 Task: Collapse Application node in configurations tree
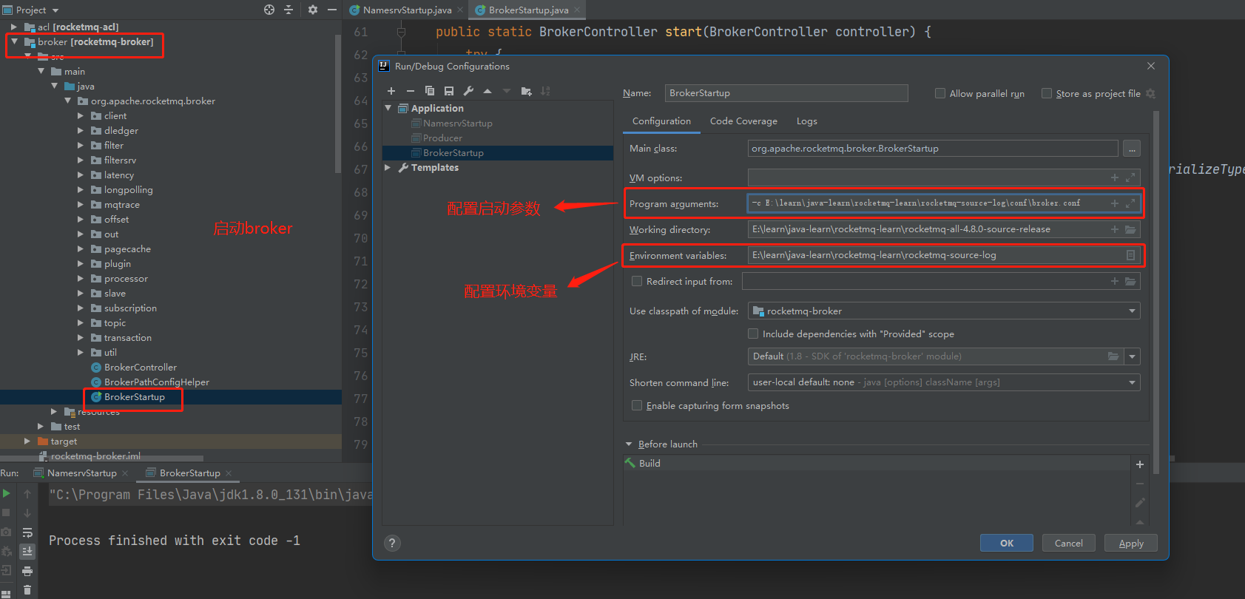pos(388,108)
